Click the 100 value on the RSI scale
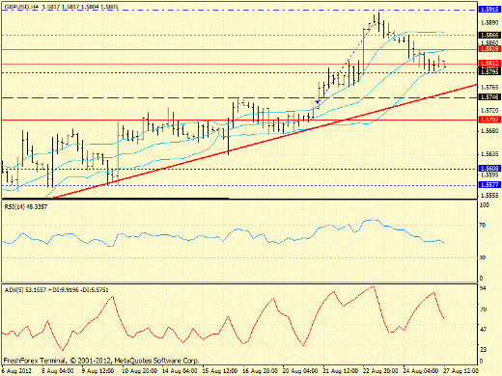This screenshot has height=376, width=502. [485, 204]
